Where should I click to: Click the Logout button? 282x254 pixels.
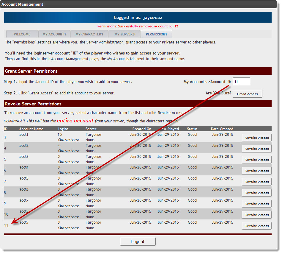coord(138,242)
